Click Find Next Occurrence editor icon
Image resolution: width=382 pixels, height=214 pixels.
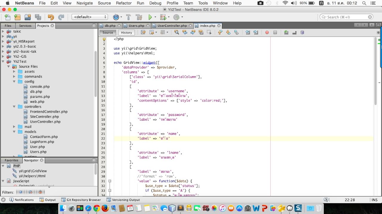point(193,32)
